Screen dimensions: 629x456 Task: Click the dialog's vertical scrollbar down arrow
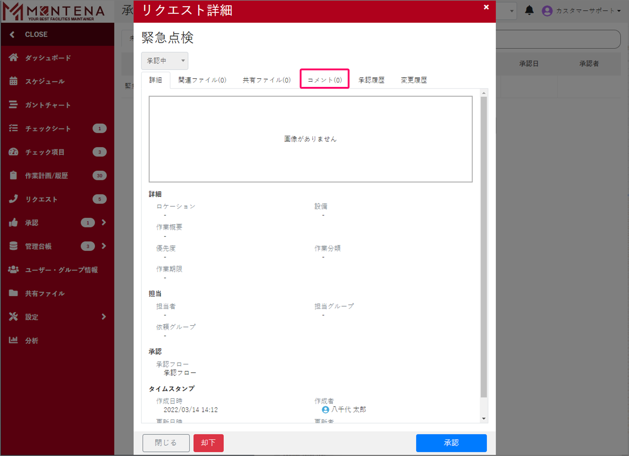pos(484,419)
